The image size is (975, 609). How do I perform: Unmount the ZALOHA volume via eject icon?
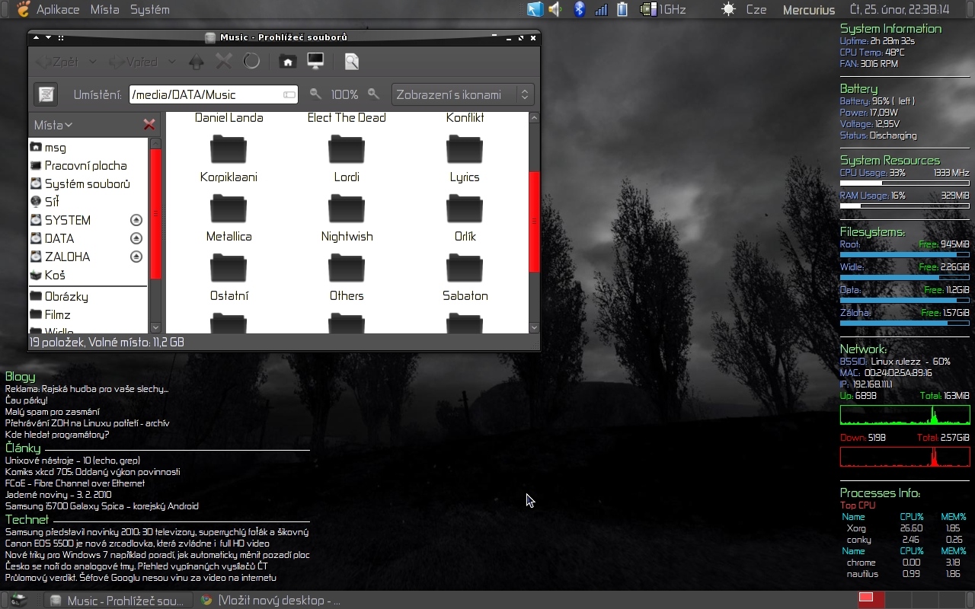click(136, 257)
